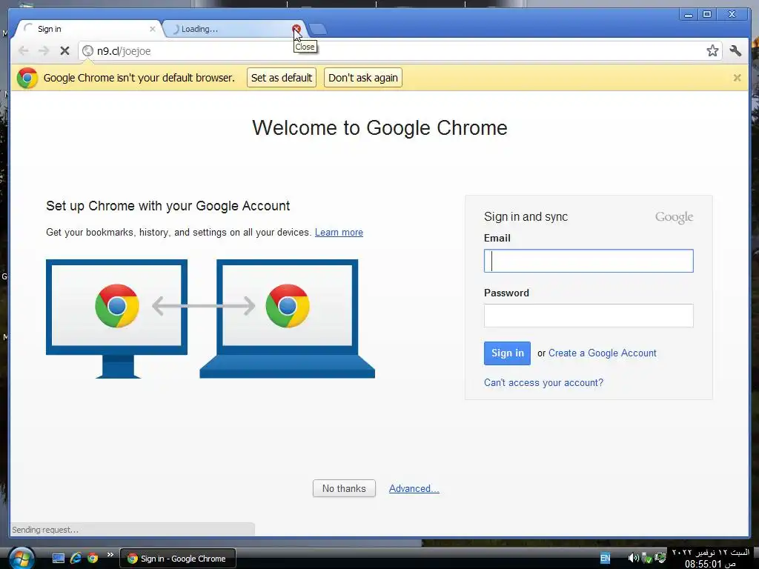Image resolution: width=759 pixels, height=569 pixels.
Task: Launch Internet Explorer from quick launch
Action: tap(76, 559)
